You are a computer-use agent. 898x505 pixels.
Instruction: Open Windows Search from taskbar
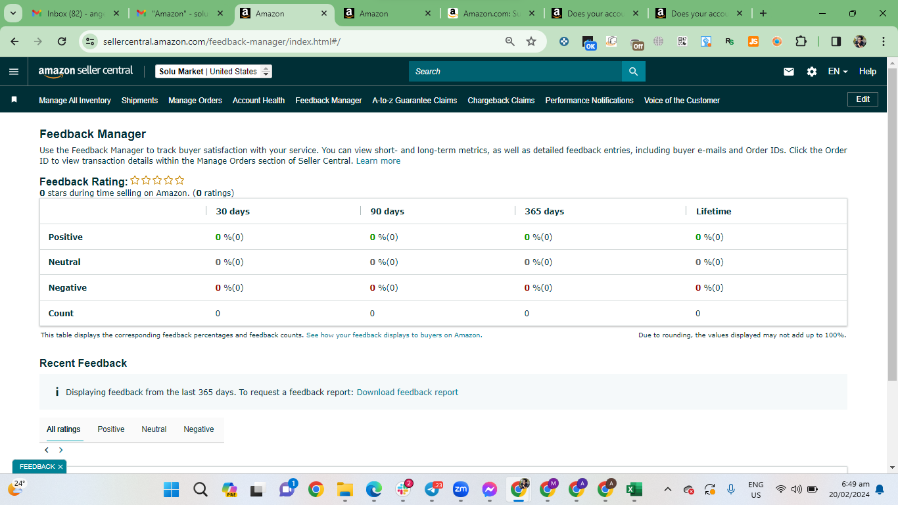pyautogui.click(x=201, y=489)
